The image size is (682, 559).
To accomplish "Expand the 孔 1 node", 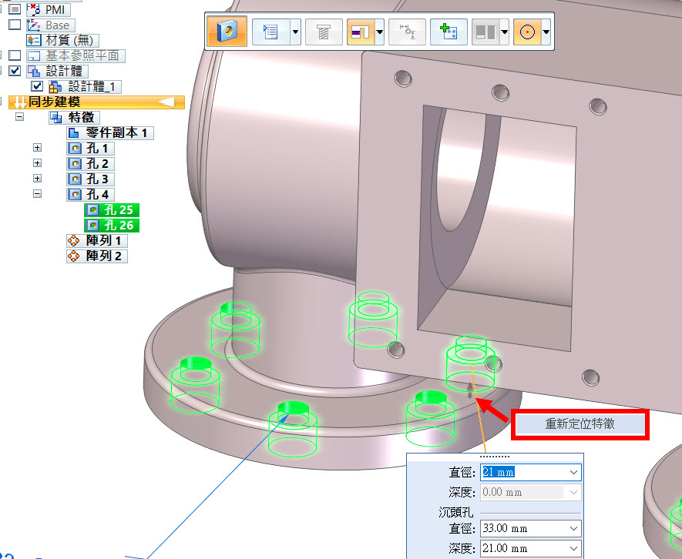I will click(38, 148).
